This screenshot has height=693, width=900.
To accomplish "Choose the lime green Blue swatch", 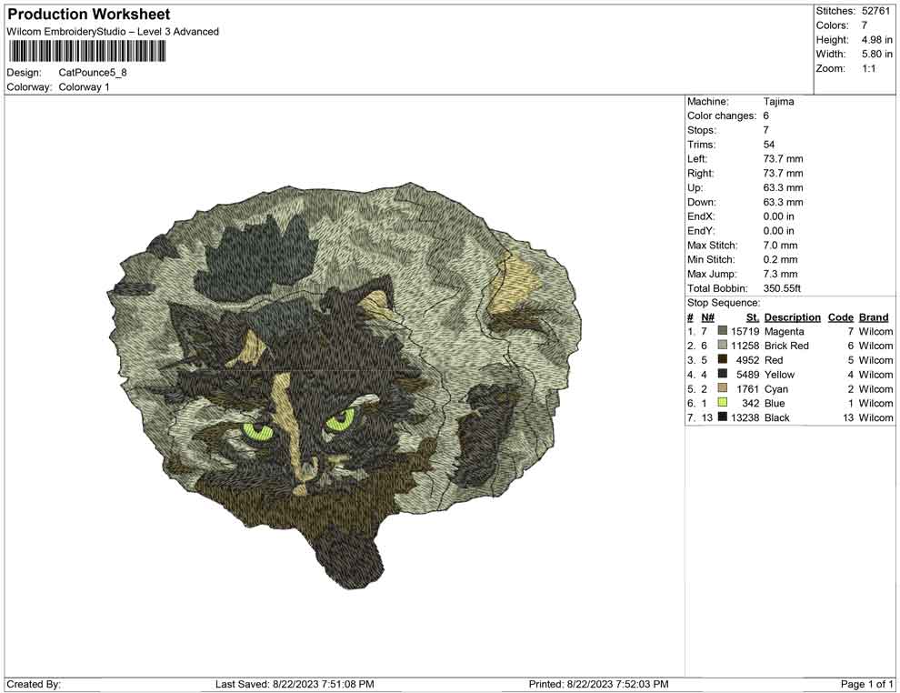I will pos(723,403).
